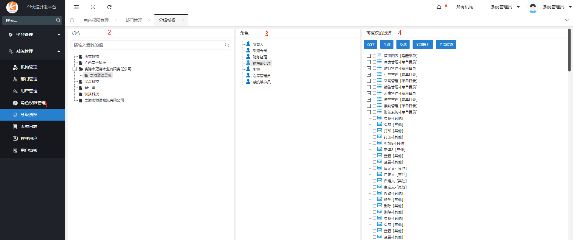Screen dimensions: 573x240
Task: Click the refresh icon in top toolbar
Action: tap(109, 7)
